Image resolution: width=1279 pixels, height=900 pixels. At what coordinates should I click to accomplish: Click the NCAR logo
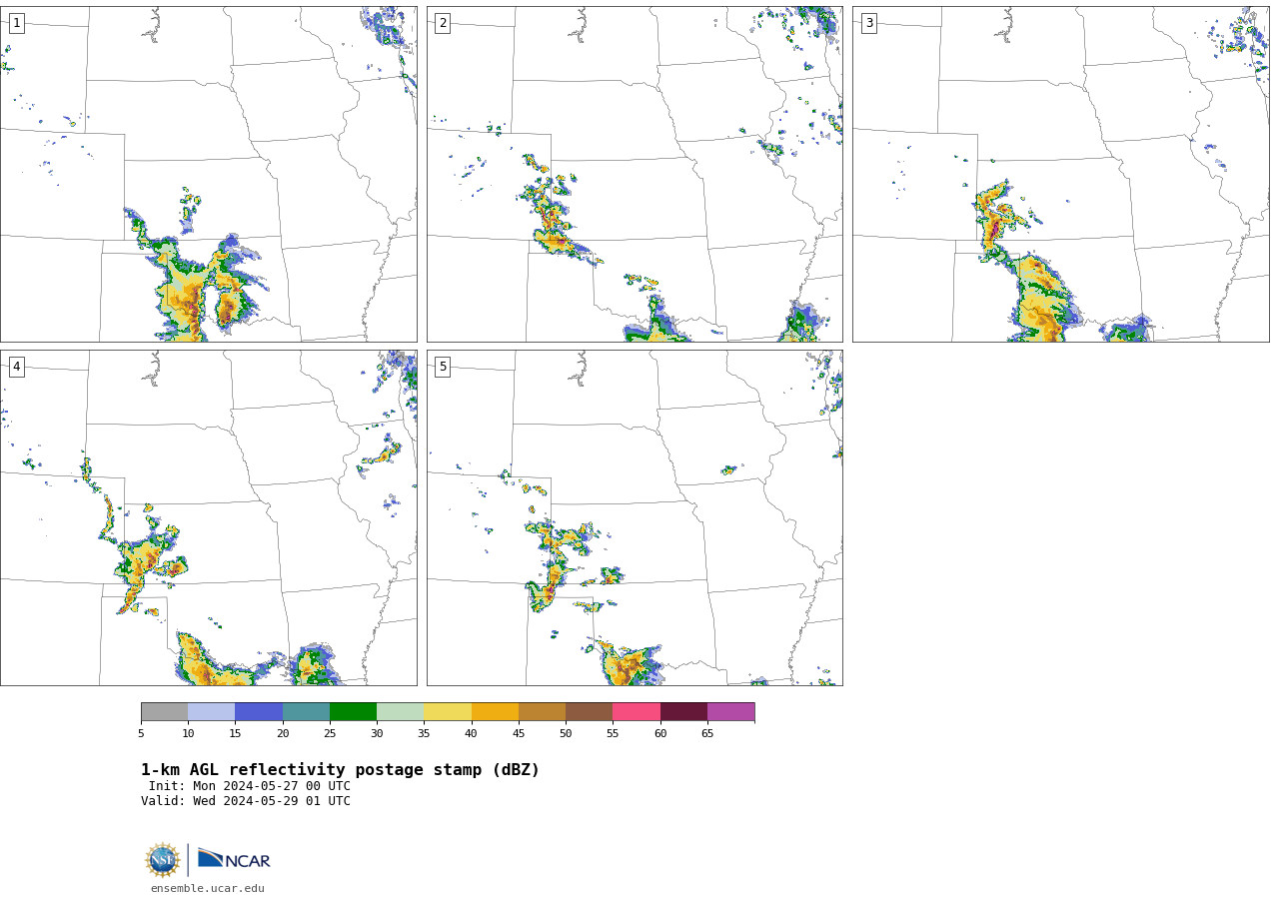234,859
